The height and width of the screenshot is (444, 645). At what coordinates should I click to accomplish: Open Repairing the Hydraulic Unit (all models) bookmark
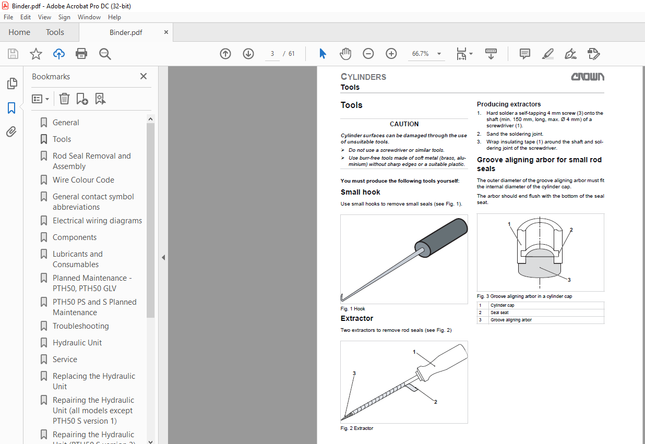(x=93, y=411)
